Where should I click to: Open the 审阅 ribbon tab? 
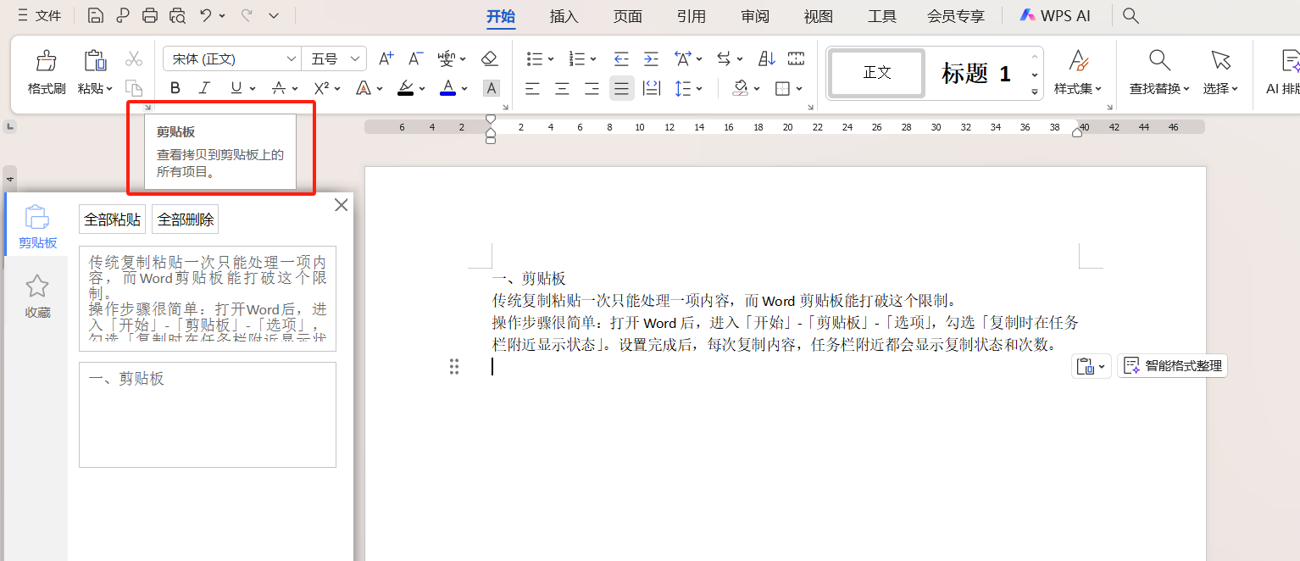click(753, 14)
